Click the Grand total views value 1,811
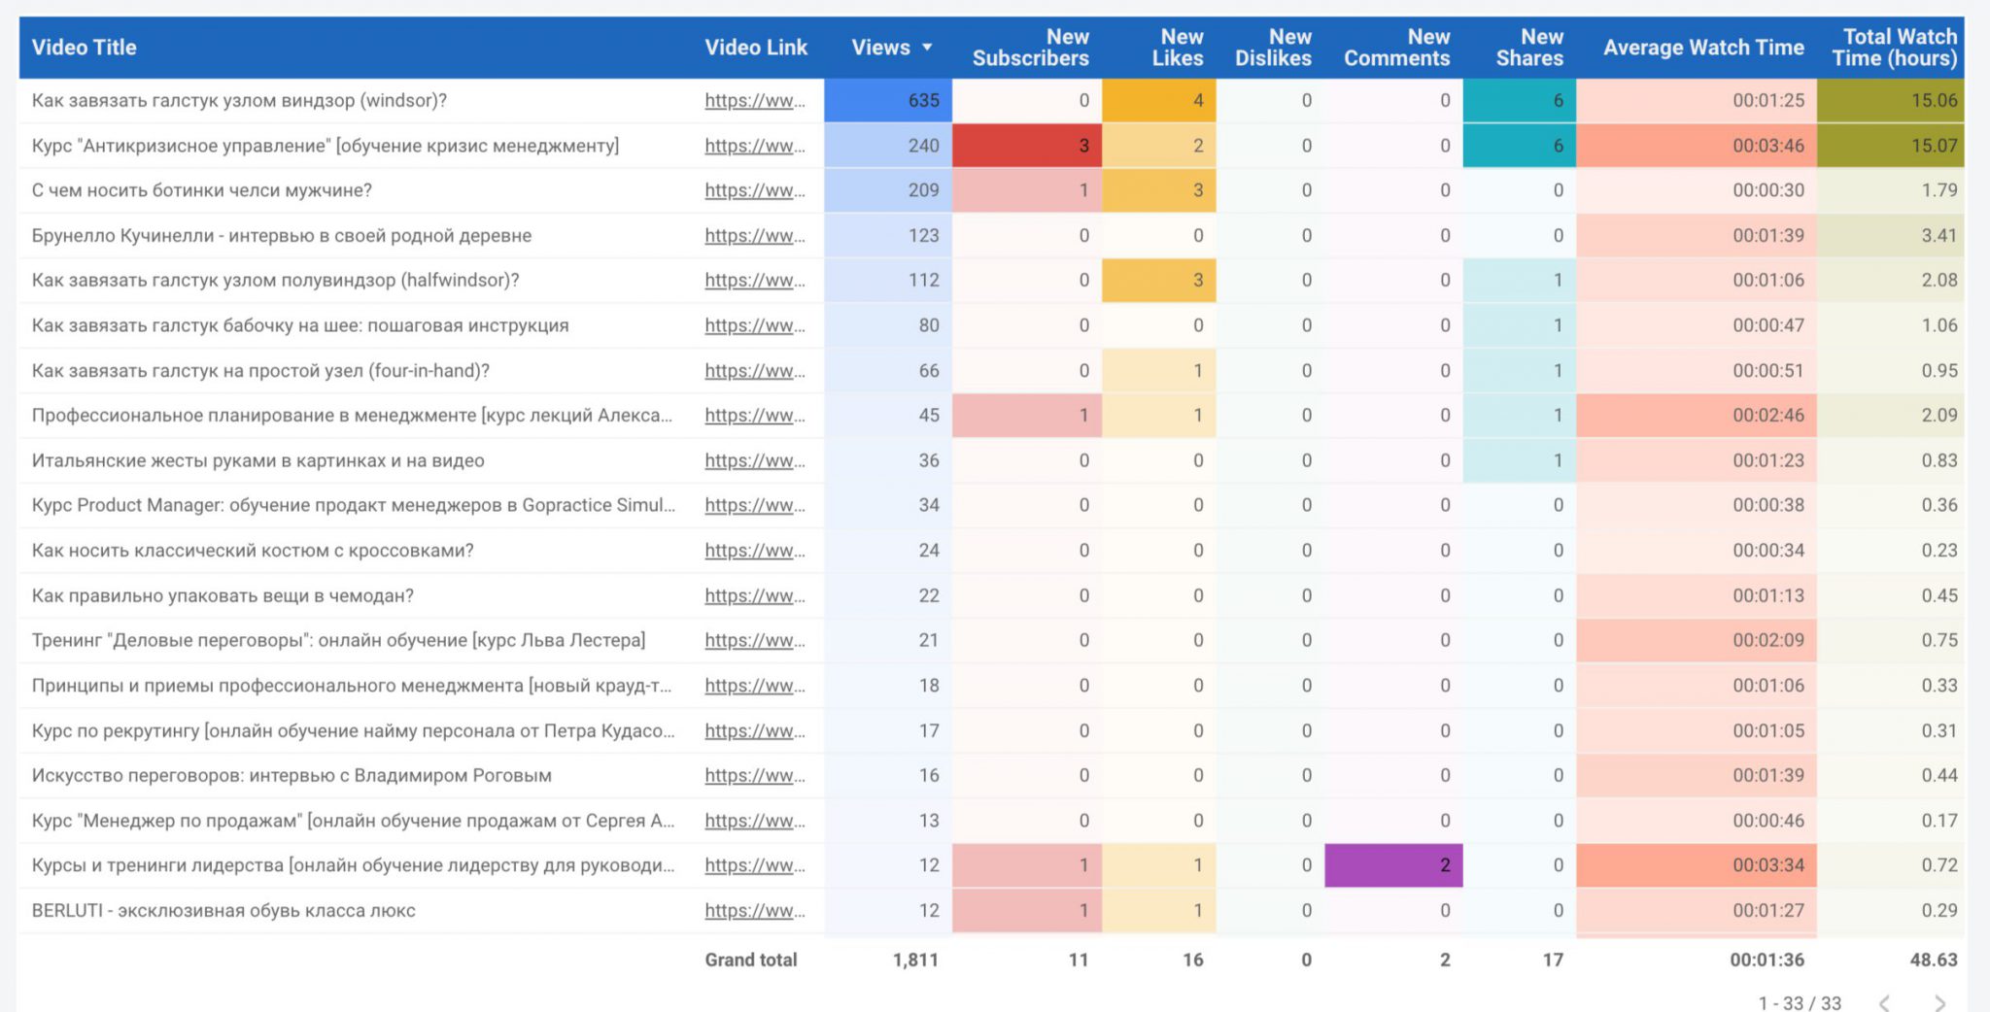This screenshot has width=1990, height=1012. pyautogui.click(x=914, y=961)
